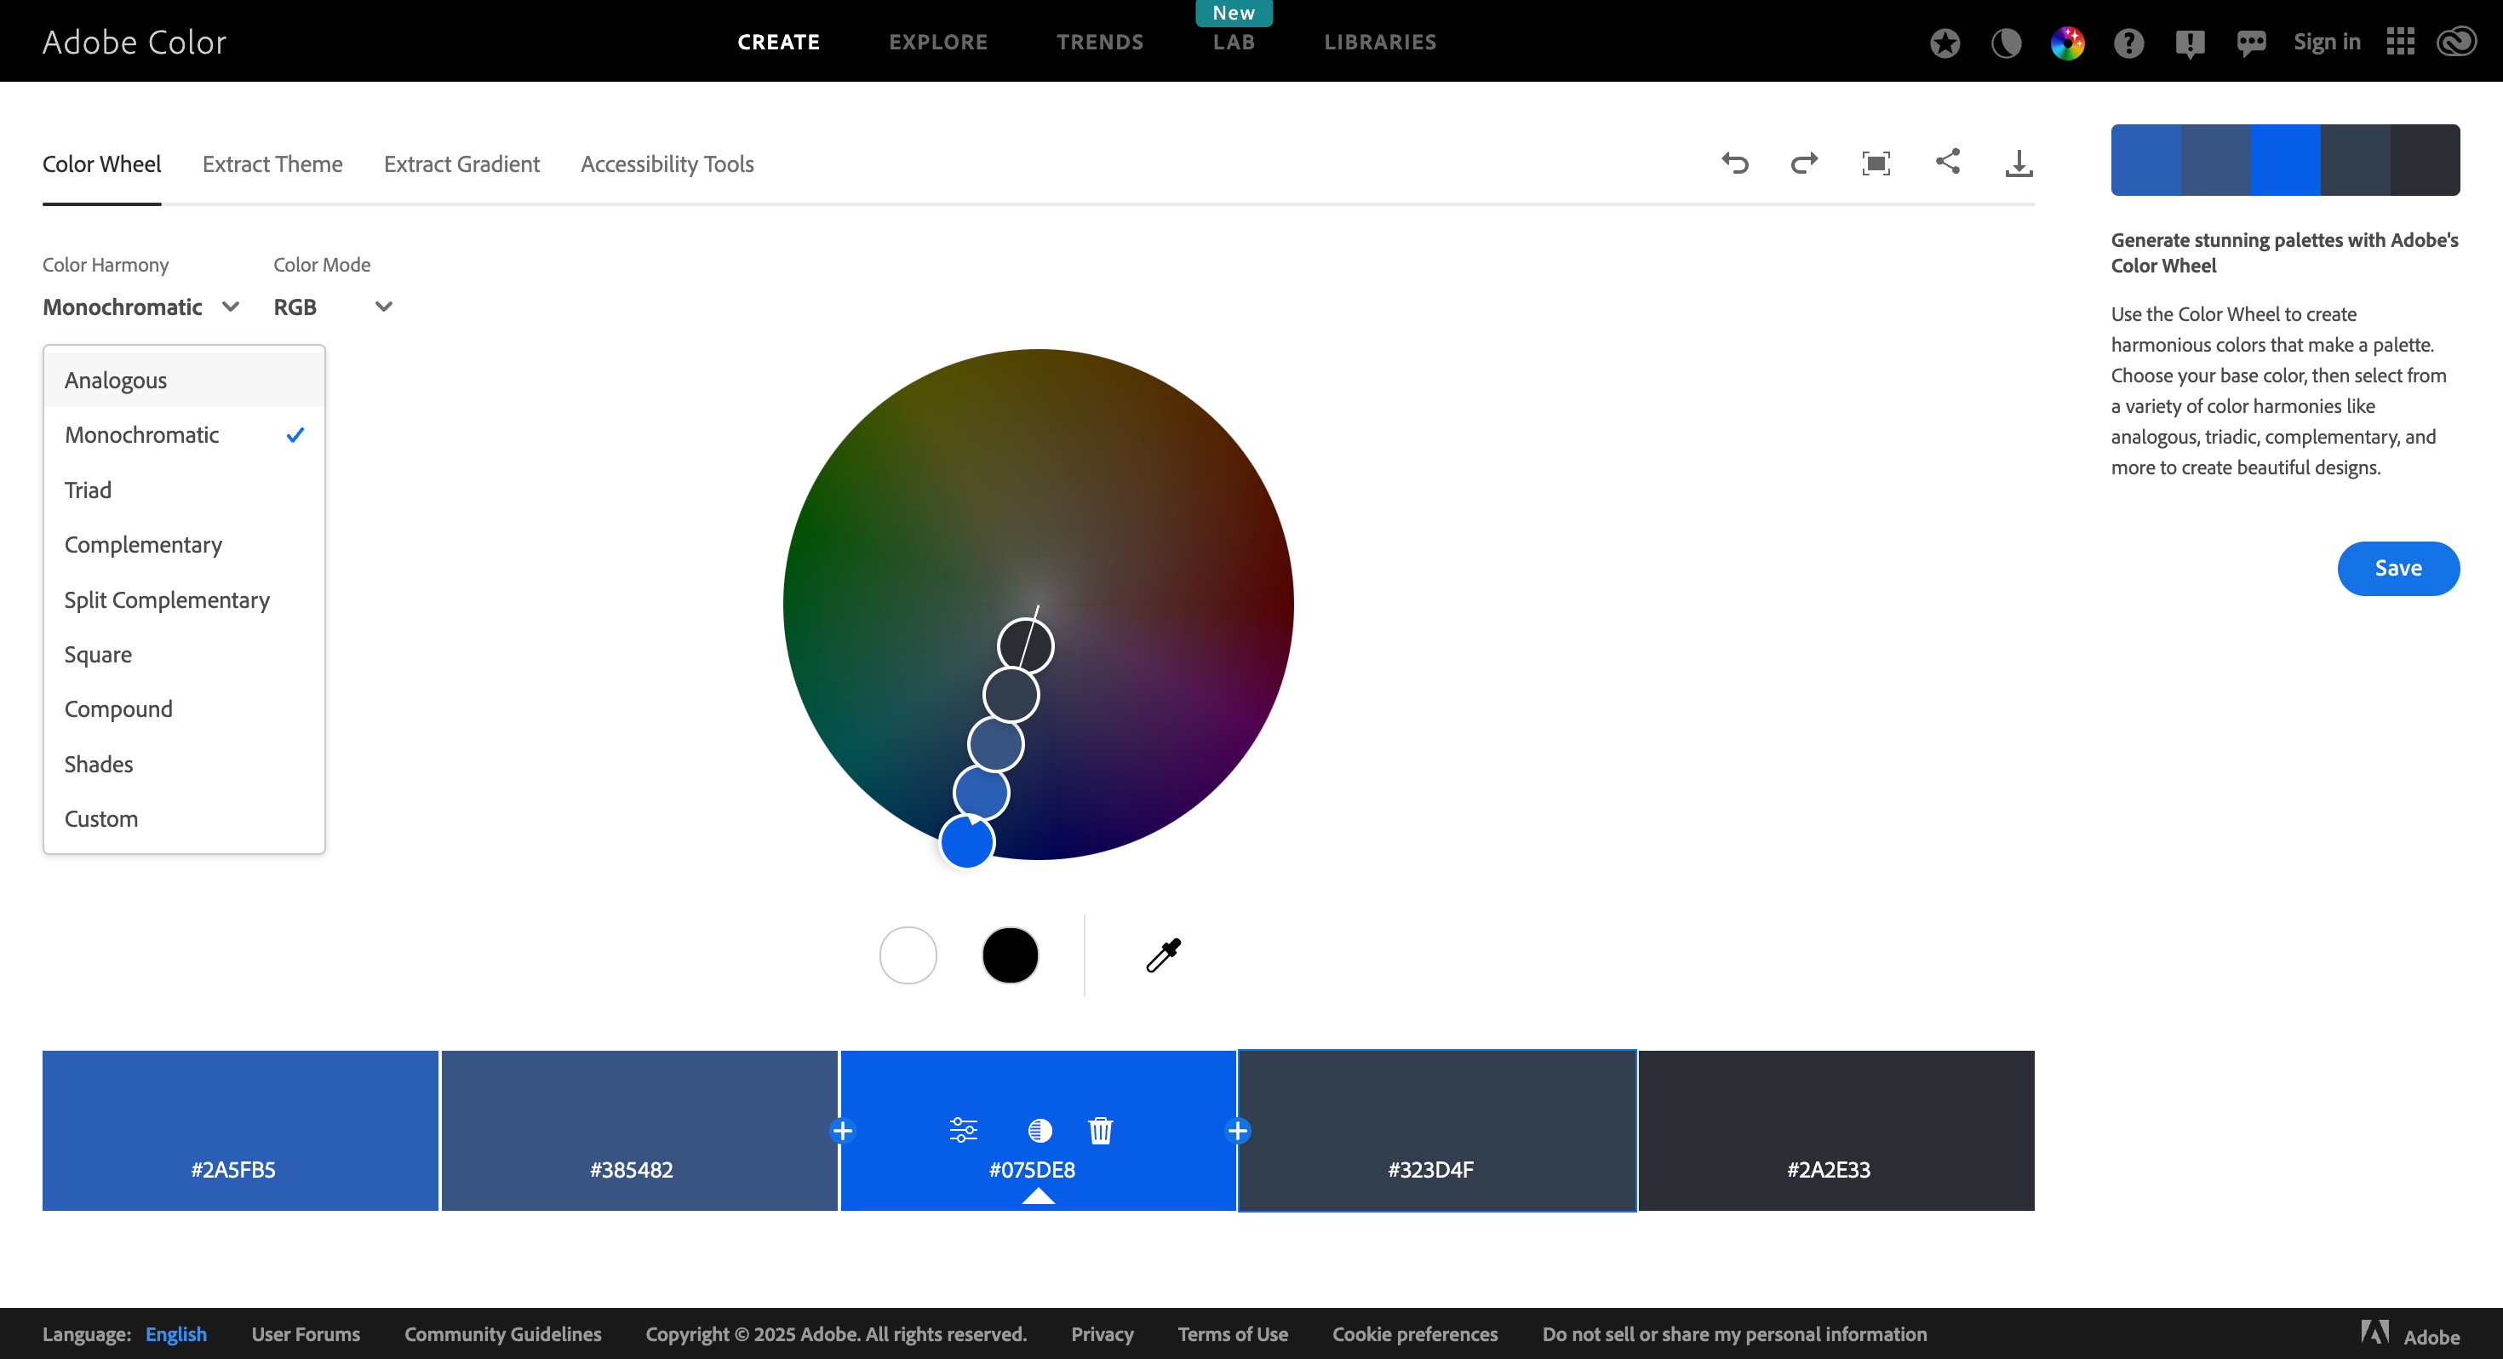
Task: Open Do not sell my information link
Action: click(1734, 1333)
